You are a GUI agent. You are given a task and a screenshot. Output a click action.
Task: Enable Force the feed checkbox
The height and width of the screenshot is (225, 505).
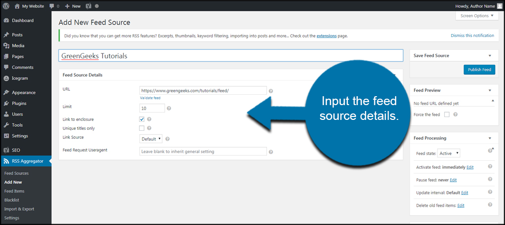[x=447, y=114]
